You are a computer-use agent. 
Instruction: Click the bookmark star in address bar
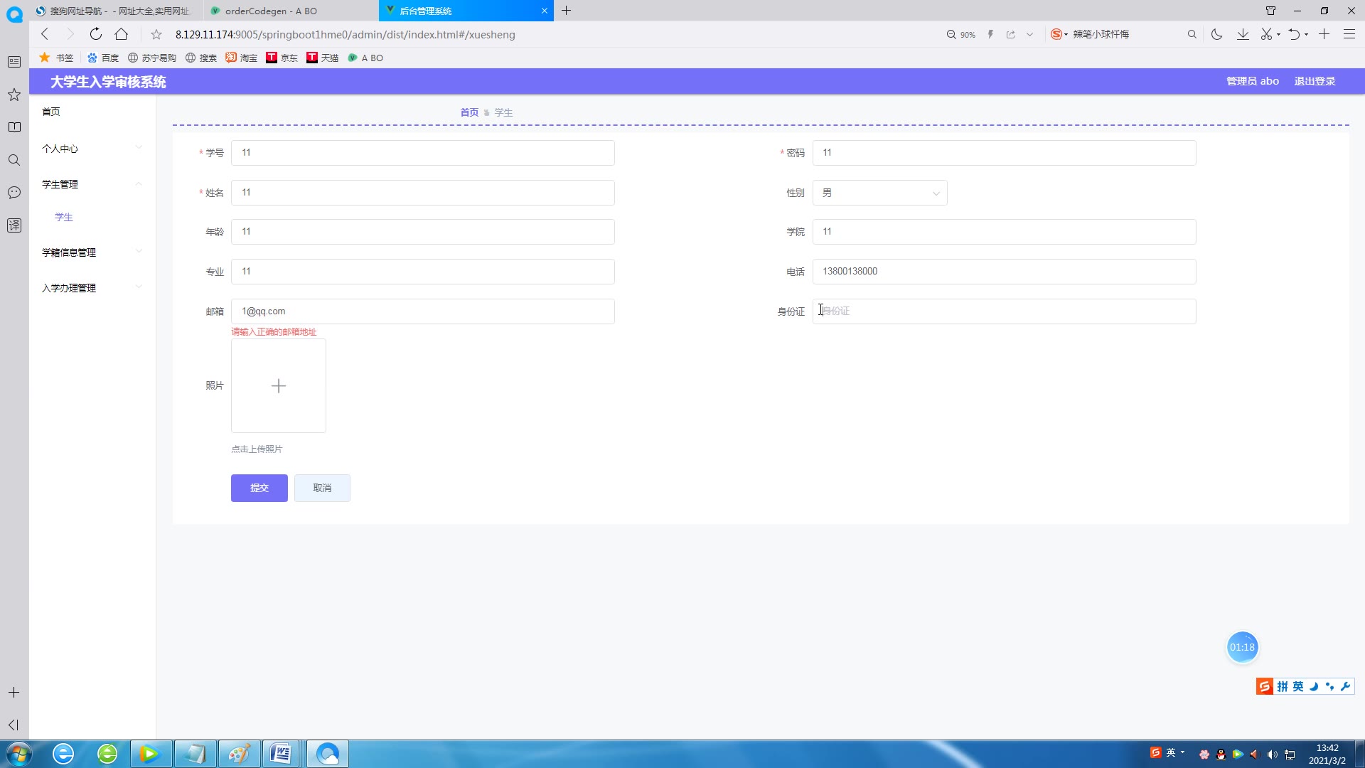pos(156,34)
